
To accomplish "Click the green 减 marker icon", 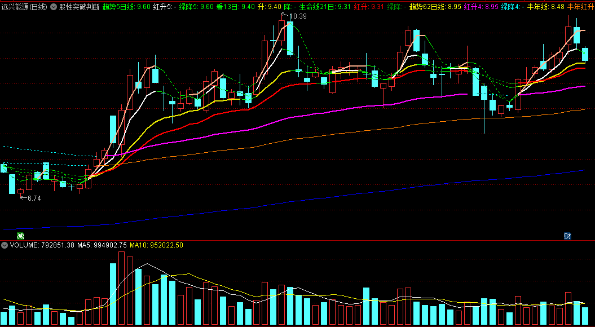I will (x=20, y=236).
